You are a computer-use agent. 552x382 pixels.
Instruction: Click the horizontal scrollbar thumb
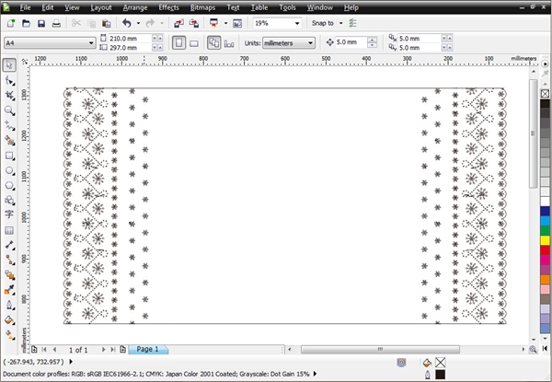pyautogui.click(x=380, y=349)
